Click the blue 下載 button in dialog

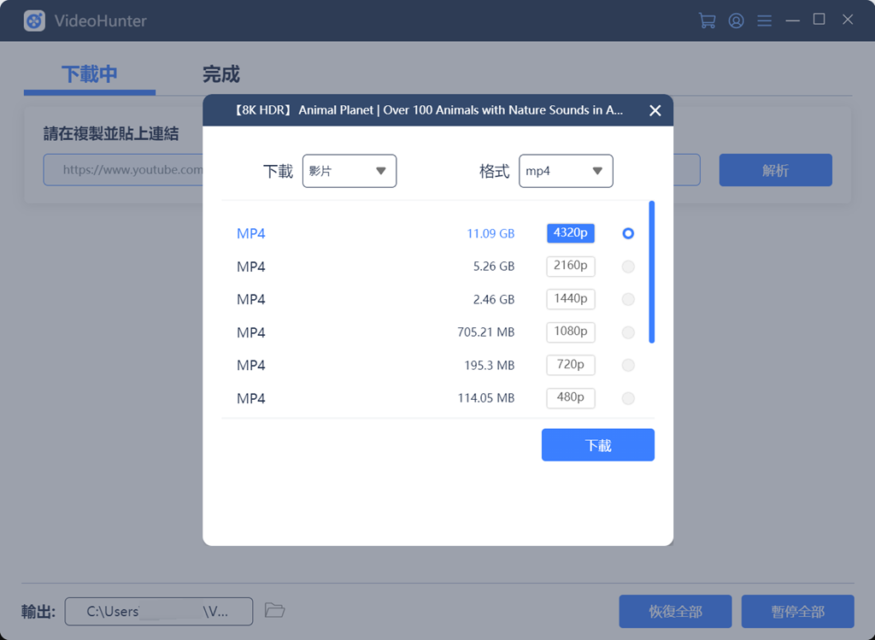click(597, 444)
